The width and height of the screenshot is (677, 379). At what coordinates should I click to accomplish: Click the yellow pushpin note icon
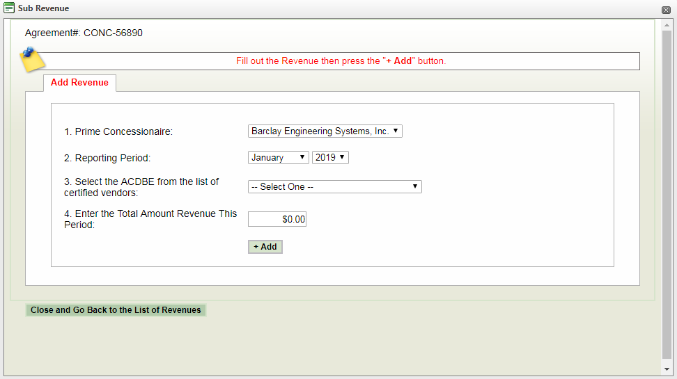pyautogui.click(x=32, y=59)
